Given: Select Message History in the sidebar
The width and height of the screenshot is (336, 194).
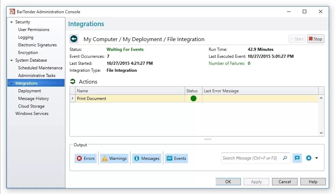Looking at the screenshot, I should (x=34, y=98).
